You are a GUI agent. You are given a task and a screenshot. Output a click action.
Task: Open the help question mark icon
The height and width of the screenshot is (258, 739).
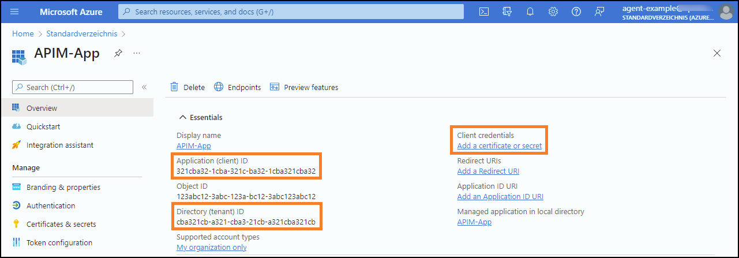click(576, 12)
